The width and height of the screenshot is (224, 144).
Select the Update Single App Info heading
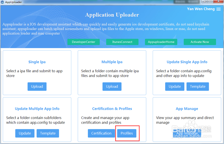pos(187,62)
